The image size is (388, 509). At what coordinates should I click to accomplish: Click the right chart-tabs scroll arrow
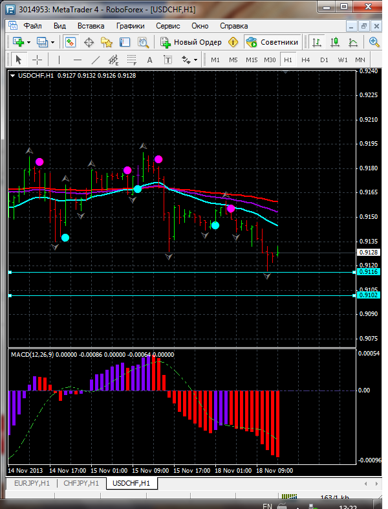point(376,484)
